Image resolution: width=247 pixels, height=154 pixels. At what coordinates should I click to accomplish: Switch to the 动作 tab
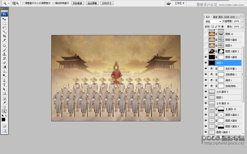click(233, 17)
